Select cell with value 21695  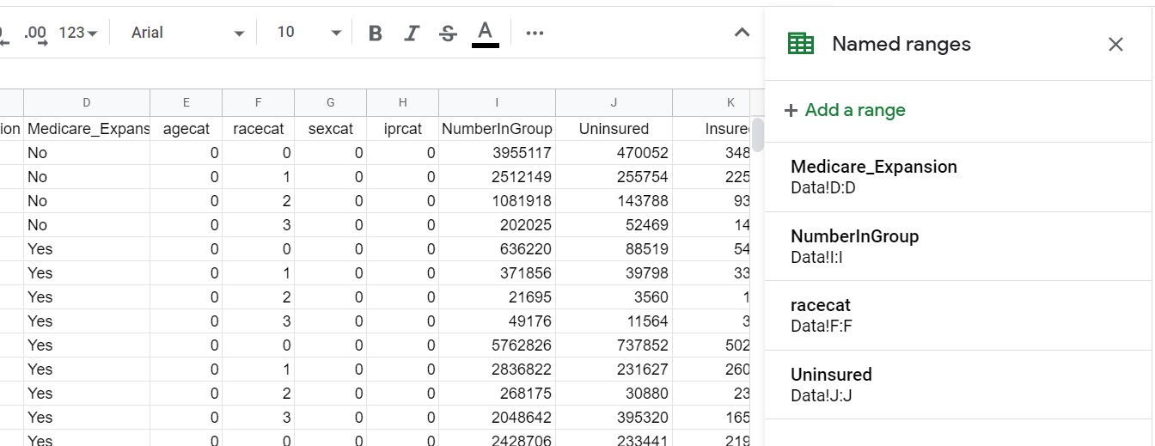[497, 297]
